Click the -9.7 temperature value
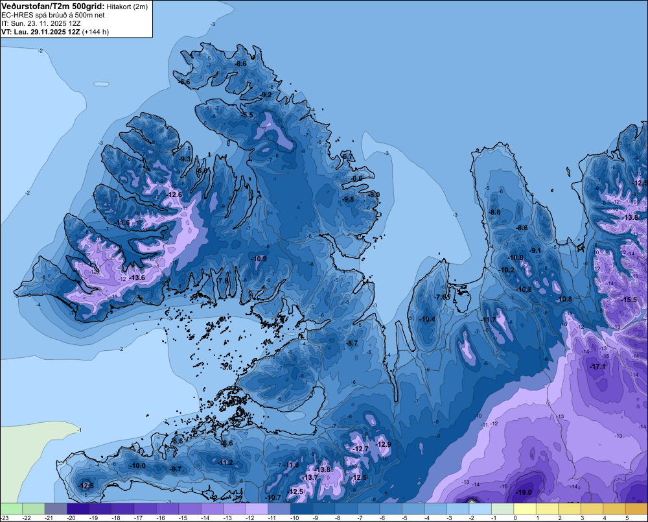Image resolution: width=648 pixels, height=522 pixels. (x=176, y=469)
